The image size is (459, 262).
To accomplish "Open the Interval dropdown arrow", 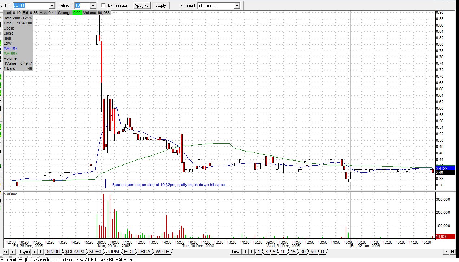I will 93,6.
